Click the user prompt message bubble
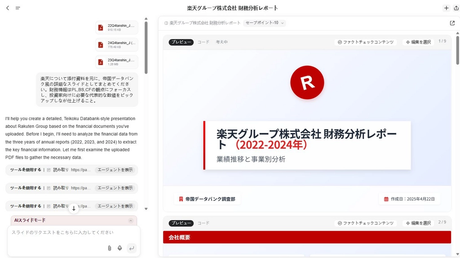460x258 pixels. [87, 89]
